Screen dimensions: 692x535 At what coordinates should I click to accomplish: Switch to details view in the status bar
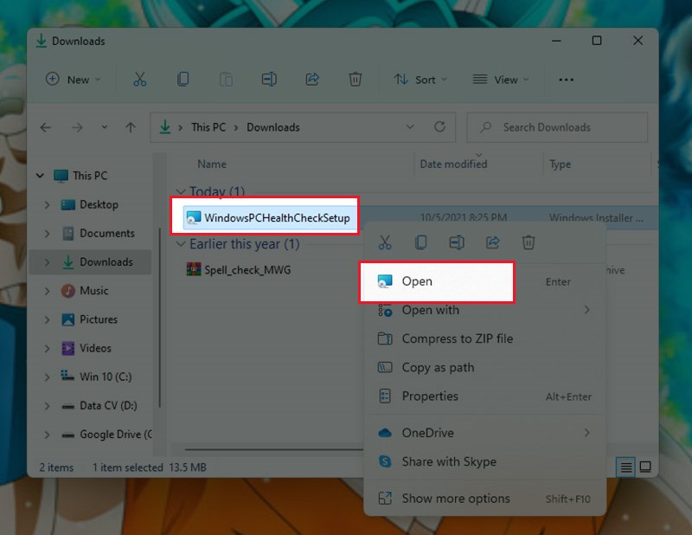click(625, 467)
